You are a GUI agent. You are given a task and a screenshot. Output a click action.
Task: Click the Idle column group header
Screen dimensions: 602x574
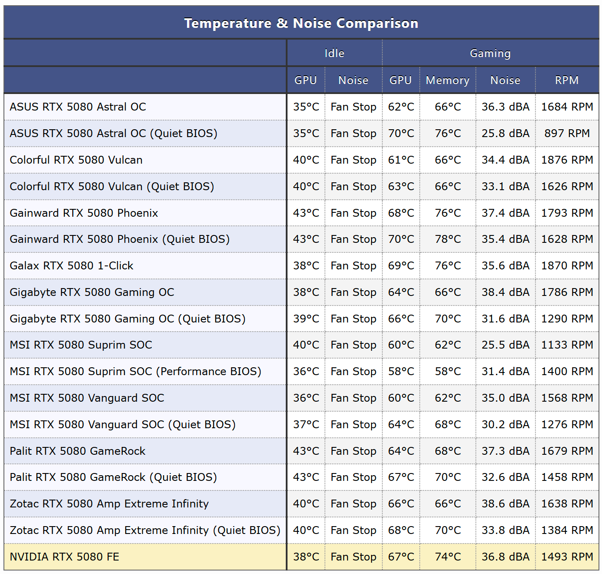tap(334, 53)
